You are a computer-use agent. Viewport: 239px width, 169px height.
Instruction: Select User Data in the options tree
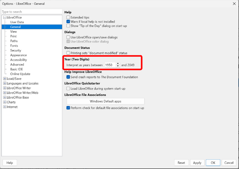[17, 22]
